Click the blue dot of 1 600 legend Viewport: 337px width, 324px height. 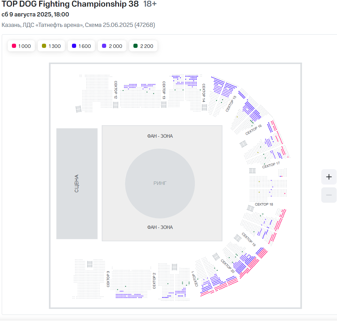tap(74, 46)
